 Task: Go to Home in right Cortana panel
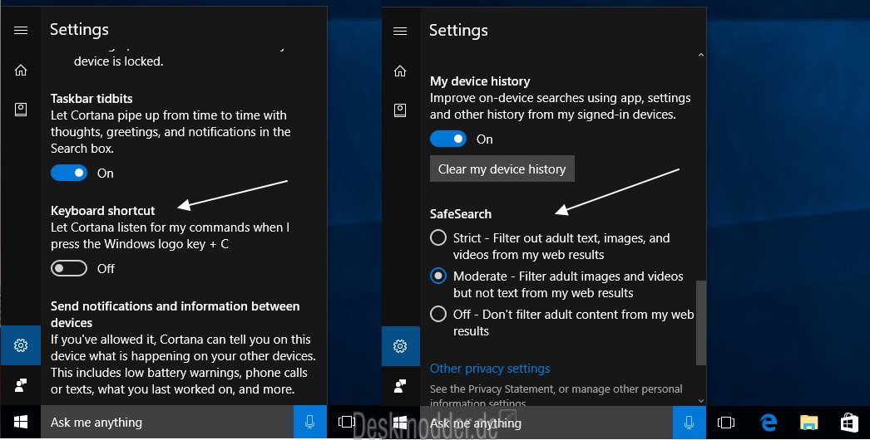click(x=400, y=71)
